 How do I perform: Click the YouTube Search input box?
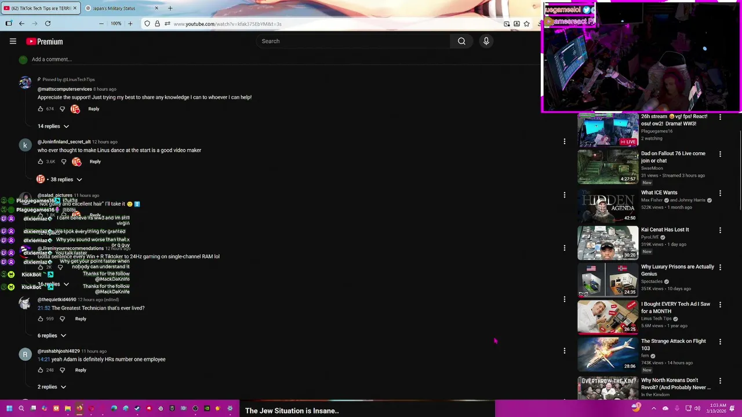point(354,41)
